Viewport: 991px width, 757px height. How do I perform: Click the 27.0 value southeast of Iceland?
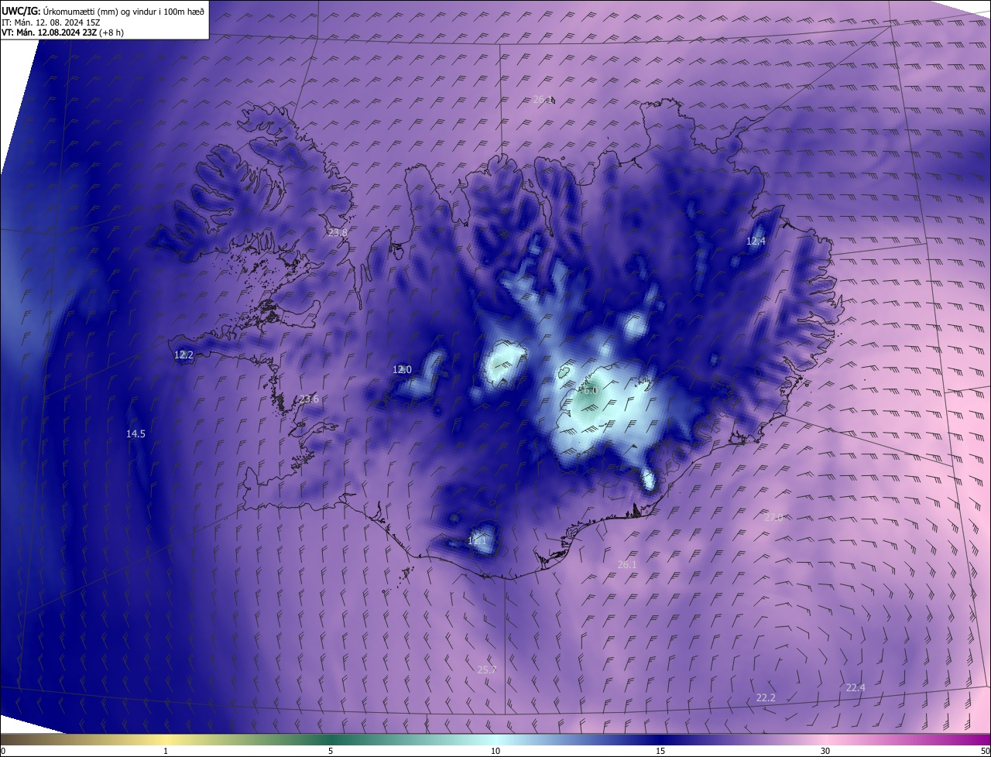click(773, 517)
